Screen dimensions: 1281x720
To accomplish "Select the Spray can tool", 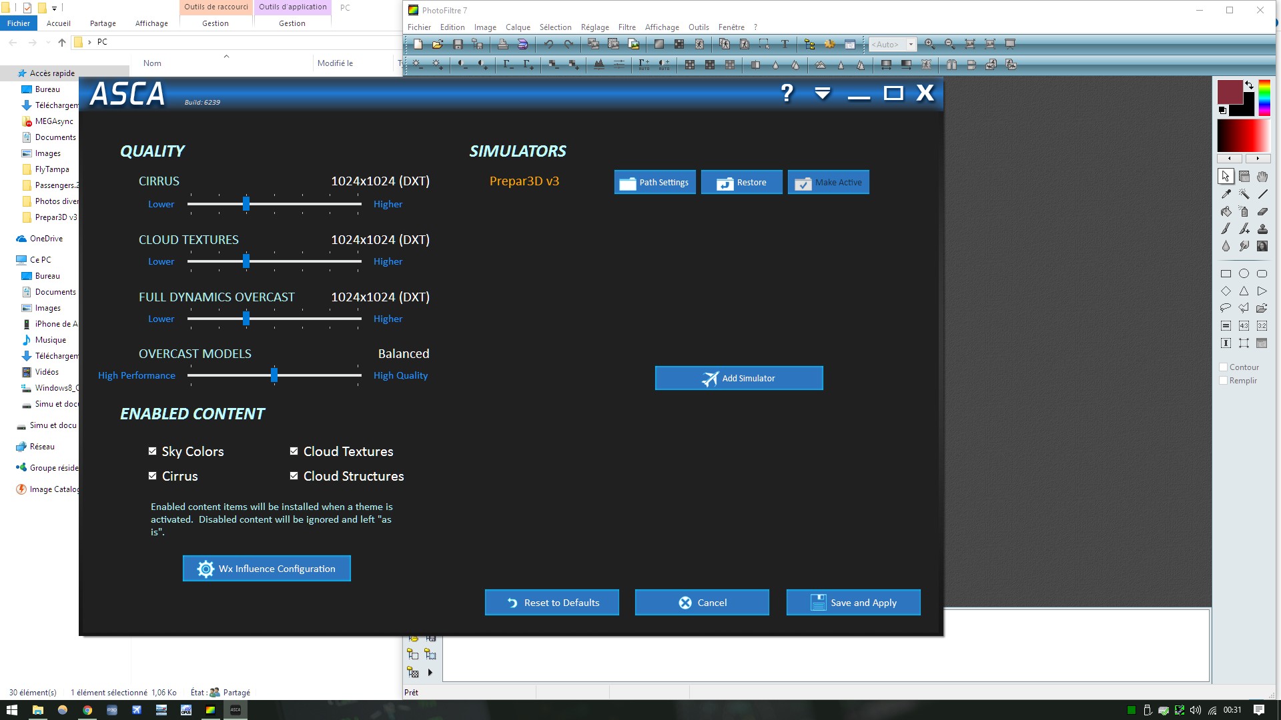I will [x=1244, y=211].
